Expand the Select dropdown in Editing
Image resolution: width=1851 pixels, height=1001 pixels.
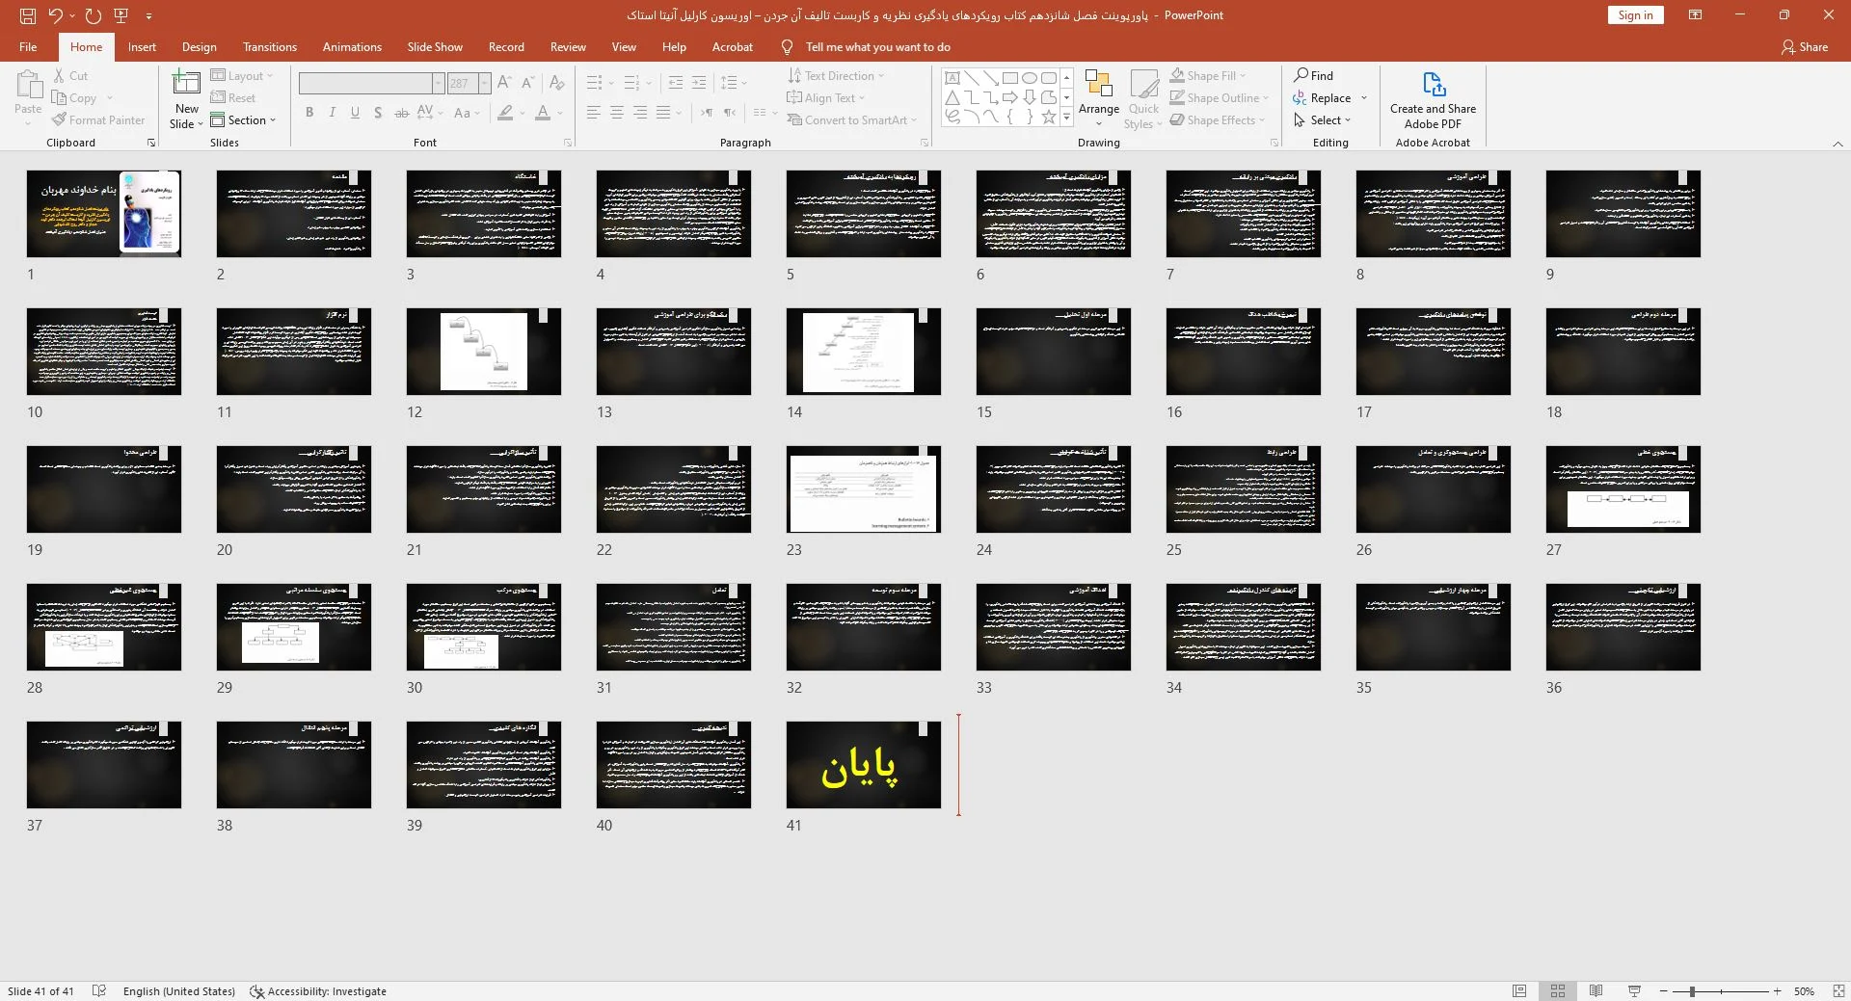pyautogui.click(x=1323, y=120)
